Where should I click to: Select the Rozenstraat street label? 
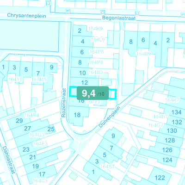click(64, 103)
